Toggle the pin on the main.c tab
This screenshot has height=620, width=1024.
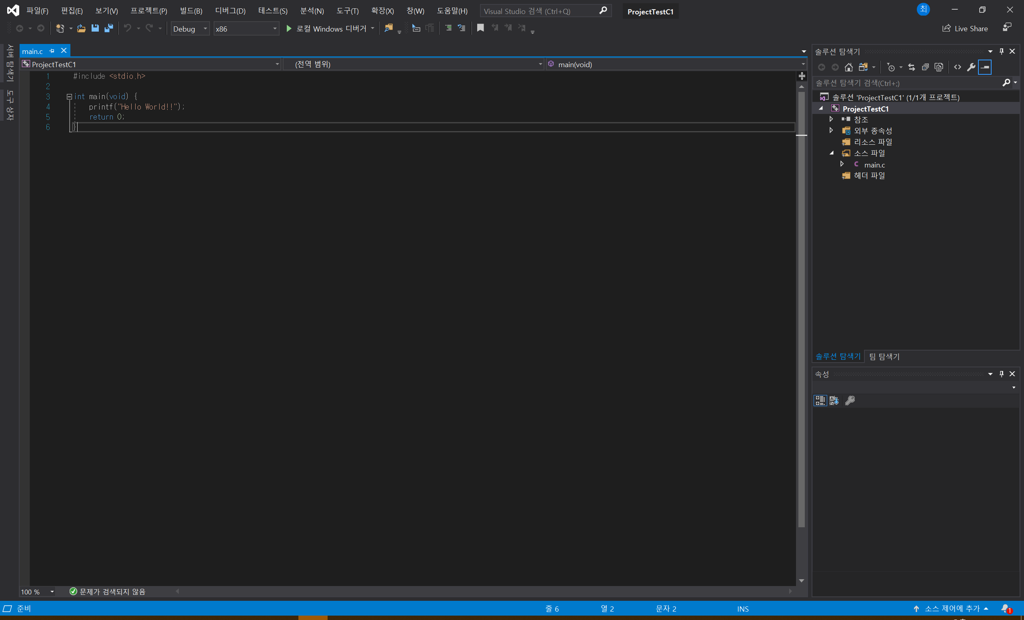pos(52,51)
